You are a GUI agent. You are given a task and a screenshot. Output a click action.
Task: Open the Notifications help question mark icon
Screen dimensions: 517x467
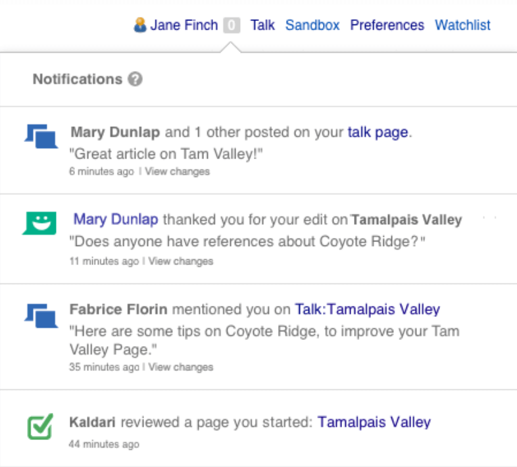tap(135, 80)
